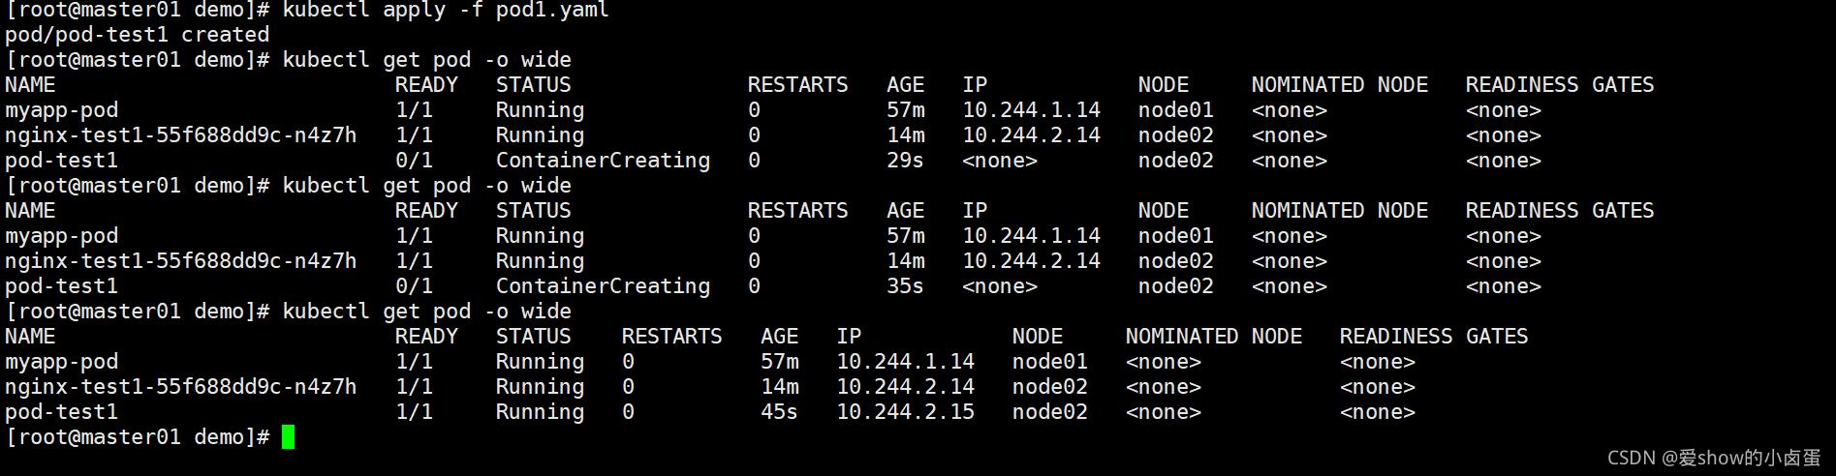Click node02 in the 10.244.2.15 row
This screenshot has height=476, width=1836.
coord(1049,412)
